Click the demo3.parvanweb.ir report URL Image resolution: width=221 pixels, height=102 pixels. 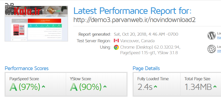click(x=134, y=20)
